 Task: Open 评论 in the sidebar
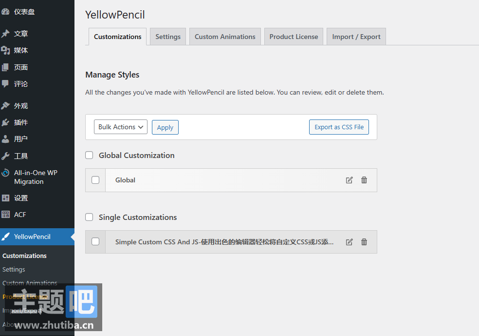(x=21, y=84)
